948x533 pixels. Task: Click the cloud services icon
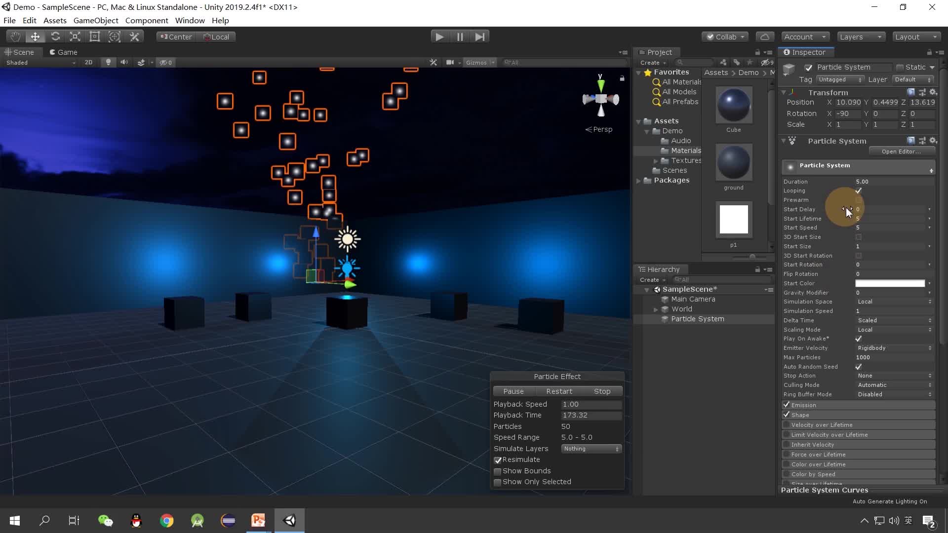click(764, 37)
